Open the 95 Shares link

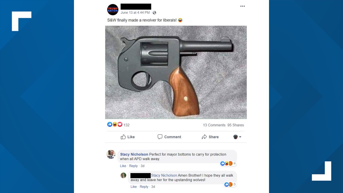pyautogui.click(x=236, y=125)
